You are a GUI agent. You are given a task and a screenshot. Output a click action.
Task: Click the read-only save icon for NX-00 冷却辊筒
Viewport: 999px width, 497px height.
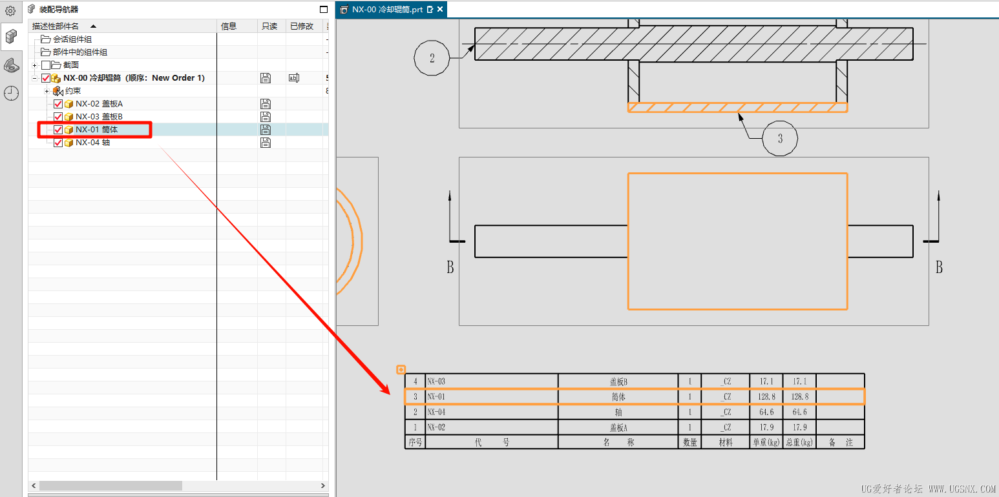[x=265, y=78]
